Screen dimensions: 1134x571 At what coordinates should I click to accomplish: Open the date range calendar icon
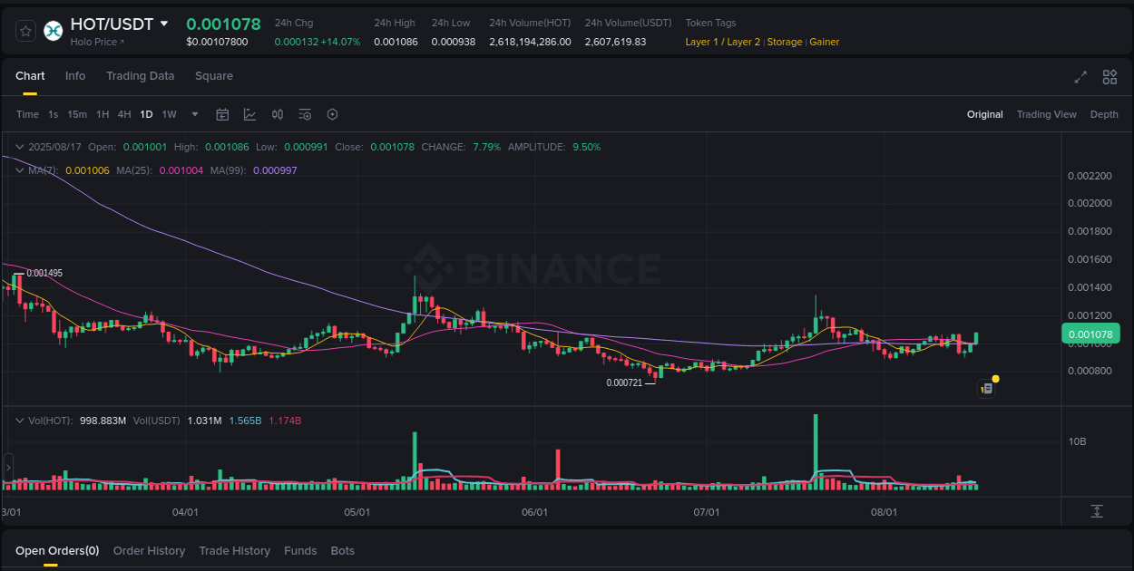point(222,114)
